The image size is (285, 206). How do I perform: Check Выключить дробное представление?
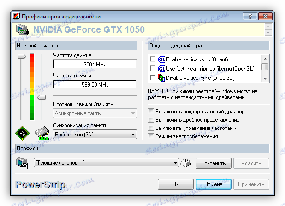click(x=151, y=120)
